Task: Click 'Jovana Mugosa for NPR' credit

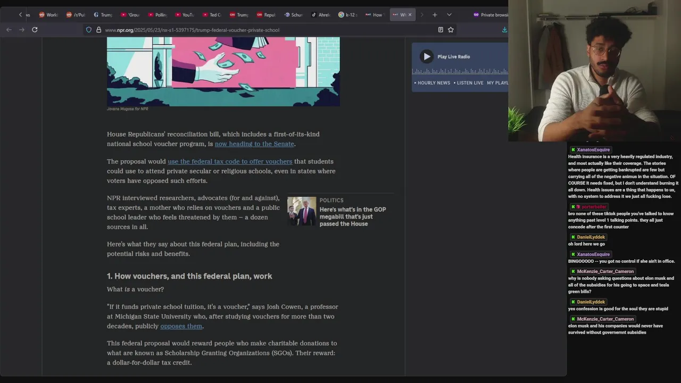Action: [x=127, y=109]
